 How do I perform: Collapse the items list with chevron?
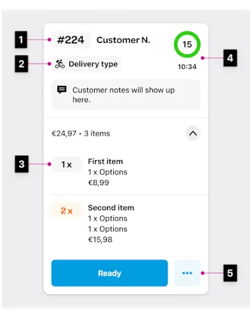coord(193,133)
